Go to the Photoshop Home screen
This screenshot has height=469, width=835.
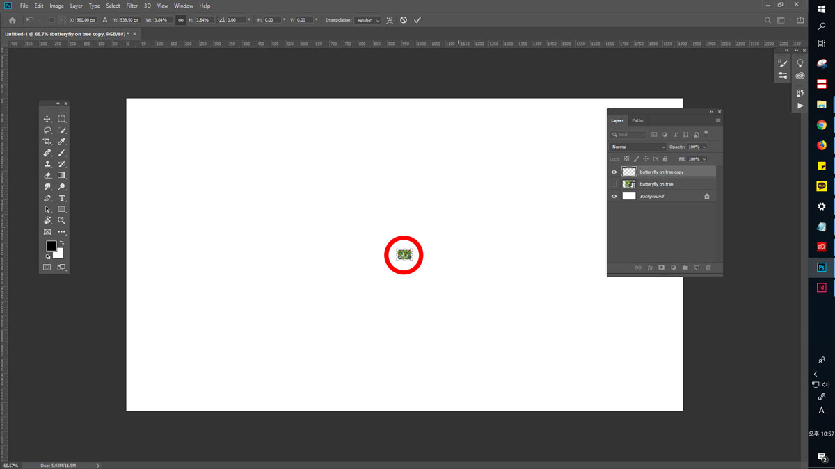pyautogui.click(x=12, y=20)
